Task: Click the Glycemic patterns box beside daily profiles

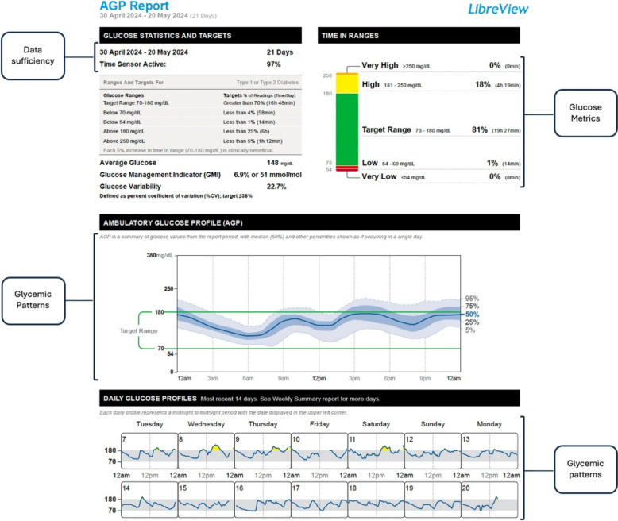Action: pos(585,469)
